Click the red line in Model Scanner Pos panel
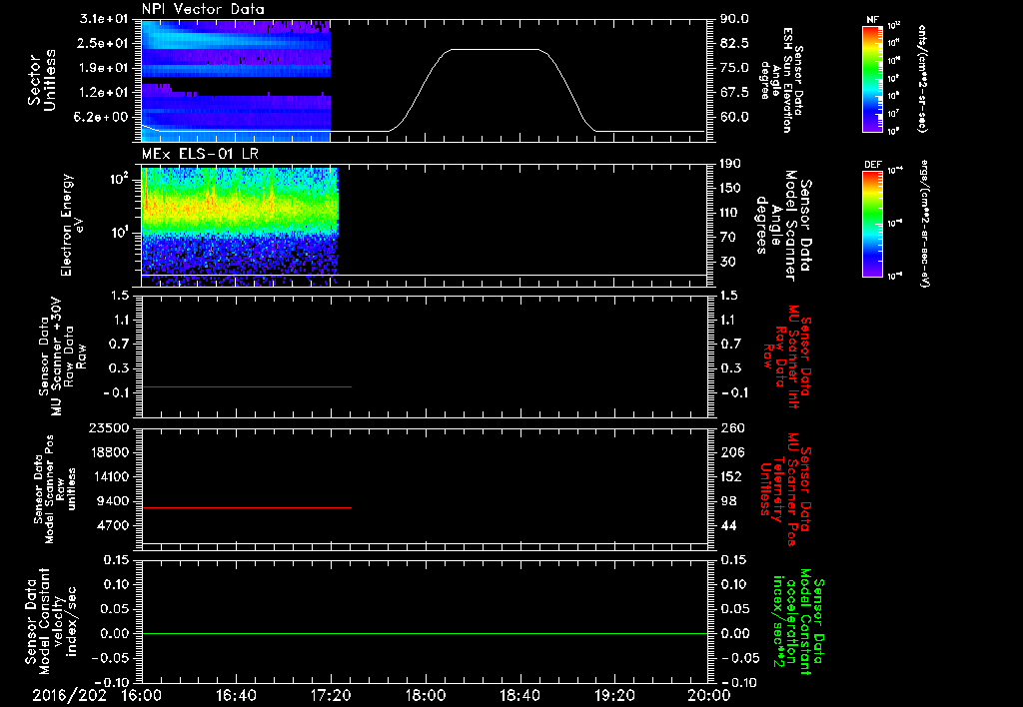This screenshot has width=1023, height=707. tap(247, 507)
